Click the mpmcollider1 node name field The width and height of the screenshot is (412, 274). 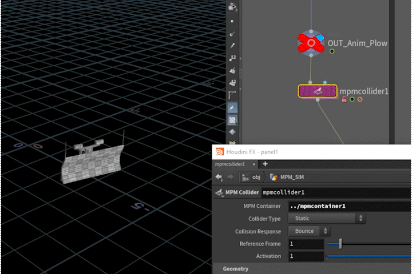pos(336,192)
